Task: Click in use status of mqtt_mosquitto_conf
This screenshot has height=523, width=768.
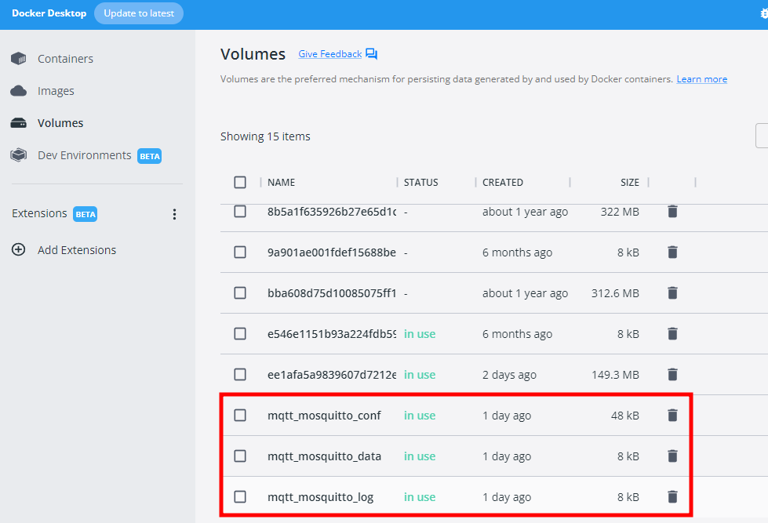Action: coord(420,416)
